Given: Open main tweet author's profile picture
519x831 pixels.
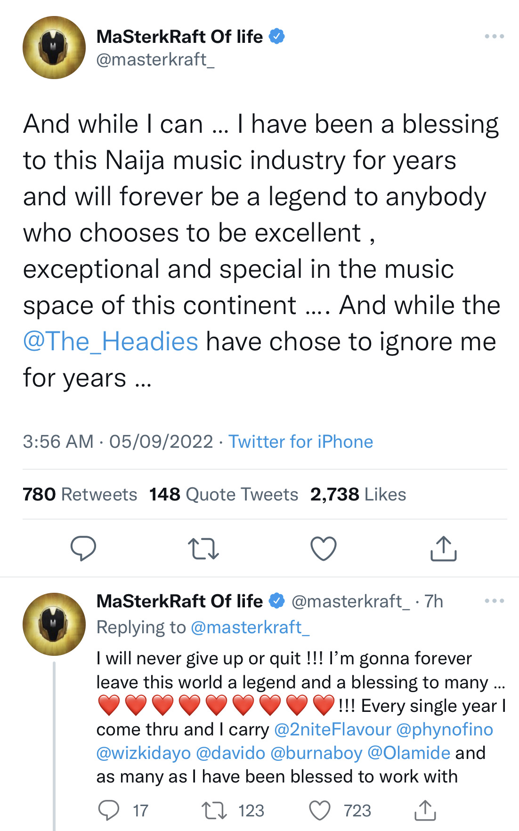Looking at the screenshot, I should click(54, 48).
